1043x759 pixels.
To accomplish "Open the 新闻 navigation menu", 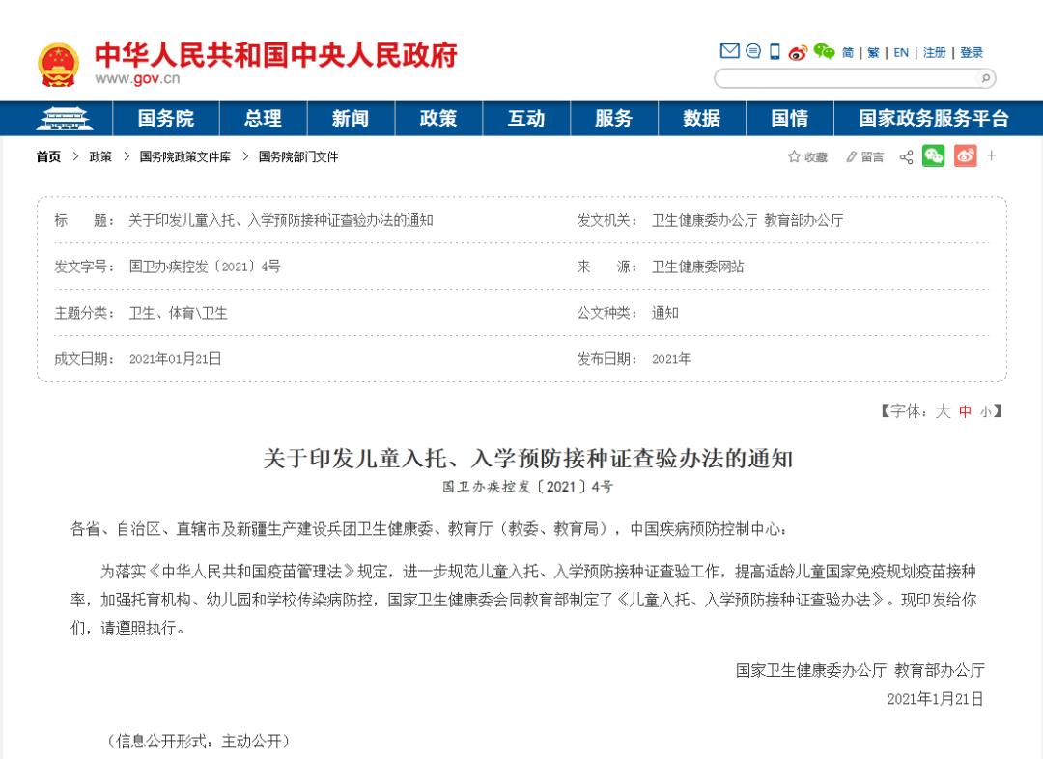I will point(351,118).
